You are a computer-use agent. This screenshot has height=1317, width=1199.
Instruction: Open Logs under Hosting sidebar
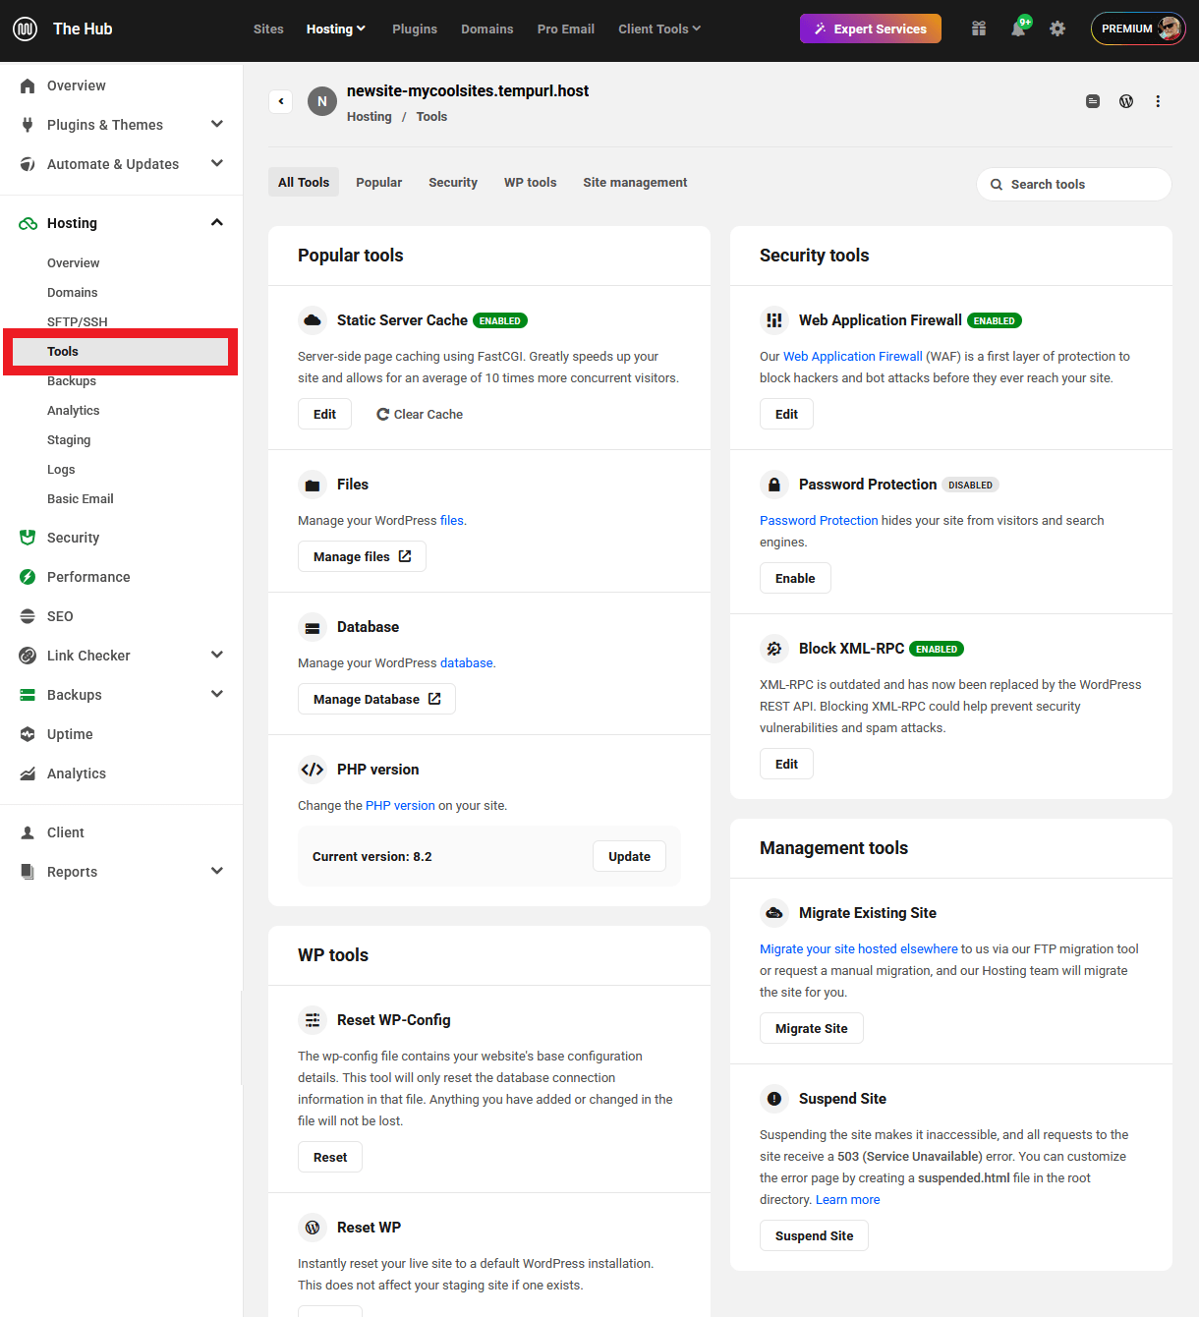click(61, 469)
